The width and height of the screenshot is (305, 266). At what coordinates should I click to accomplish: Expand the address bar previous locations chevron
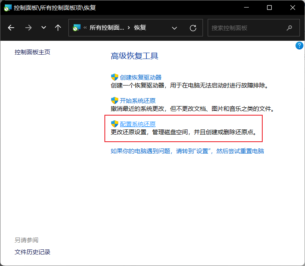click(x=174, y=28)
